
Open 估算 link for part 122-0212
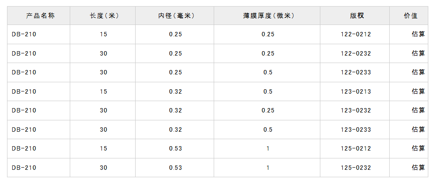coord(418,34)
